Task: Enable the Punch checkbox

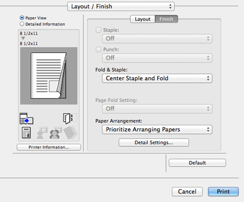Action: point(98,49)
